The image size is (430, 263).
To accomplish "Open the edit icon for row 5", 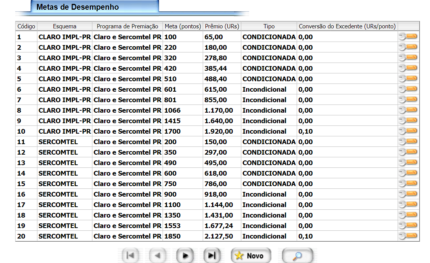I will click(x=408, y=78).
